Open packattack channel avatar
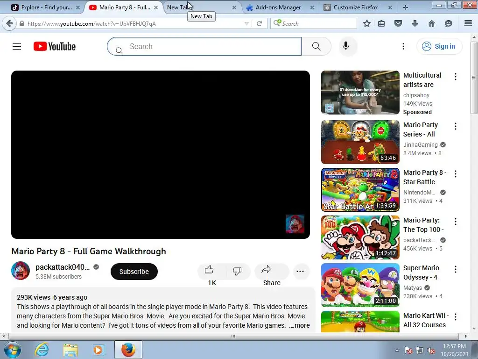Viewport: 478px width, 359px height. [x=21, y=271]
